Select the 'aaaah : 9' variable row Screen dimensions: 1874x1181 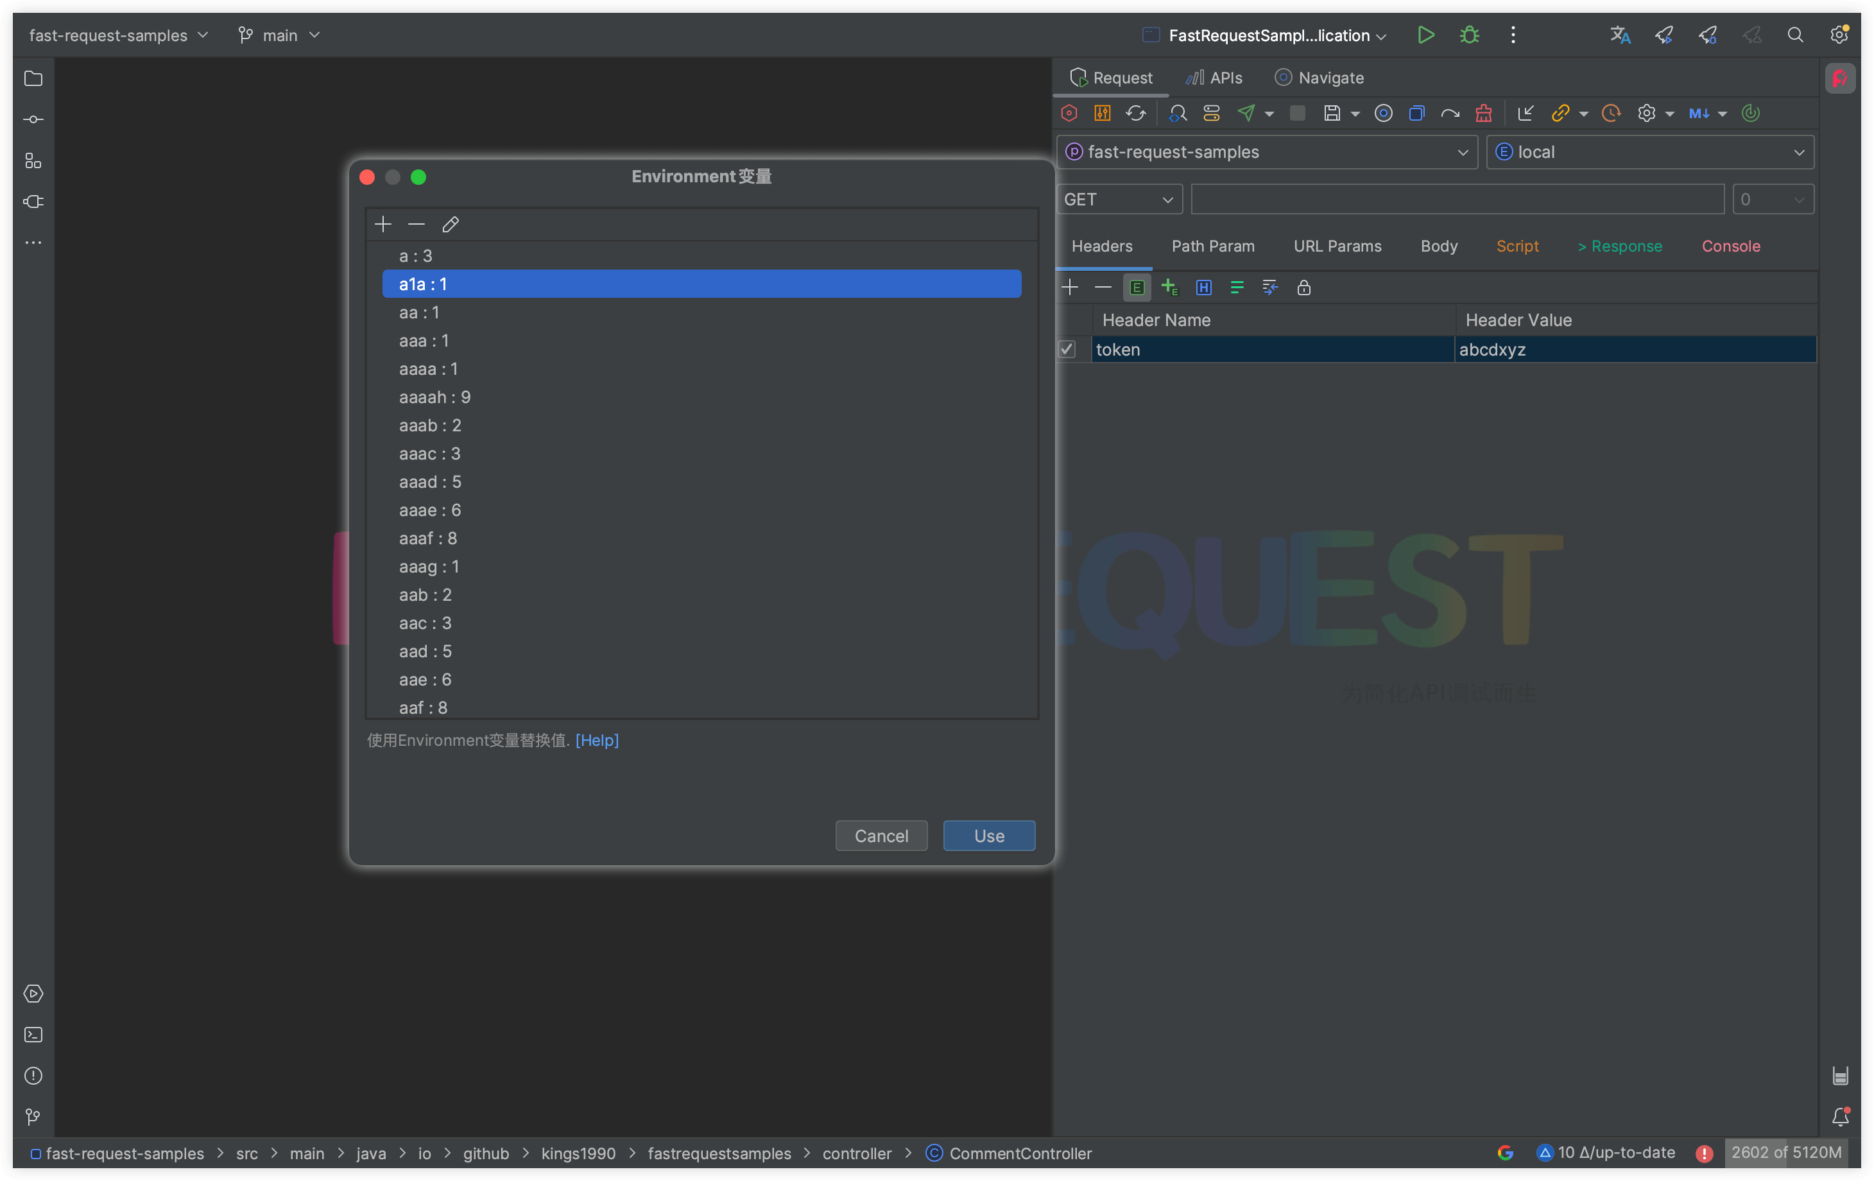(x=434, y=398)
